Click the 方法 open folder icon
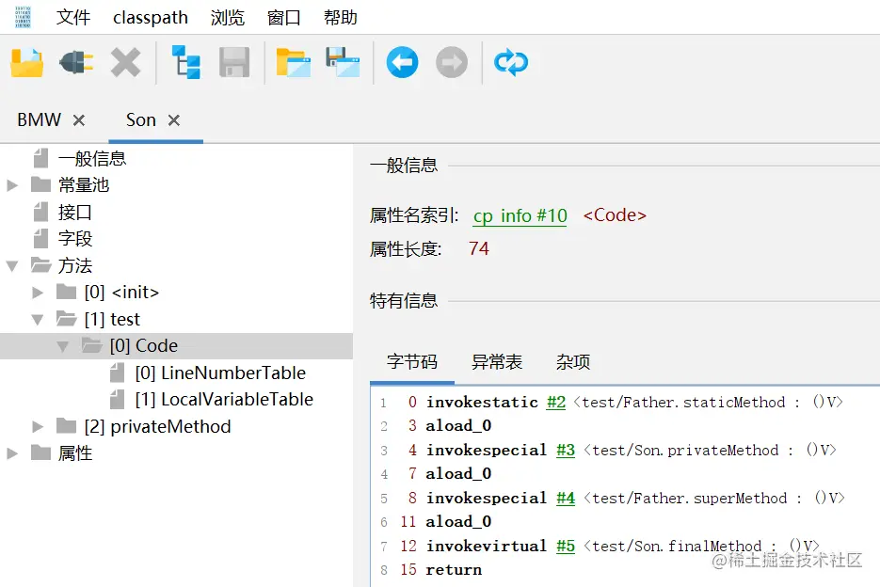 [40, 265]
